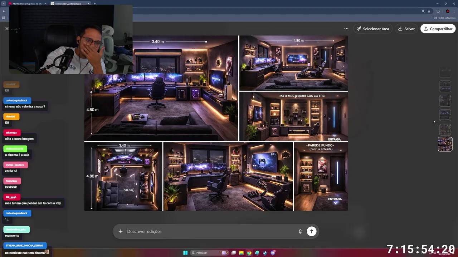Open the colorful app icon beside Chrome on taskbar
The height and width of the screenshot is (257, 458).
[257, 253]
